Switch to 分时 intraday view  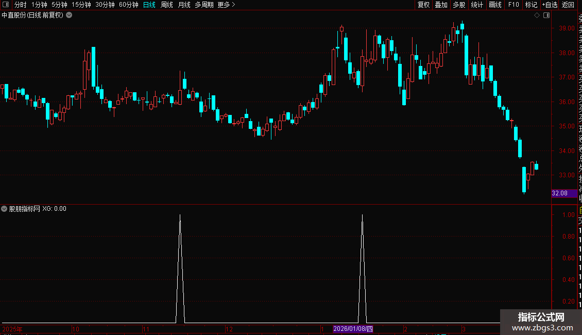point(21,5)
